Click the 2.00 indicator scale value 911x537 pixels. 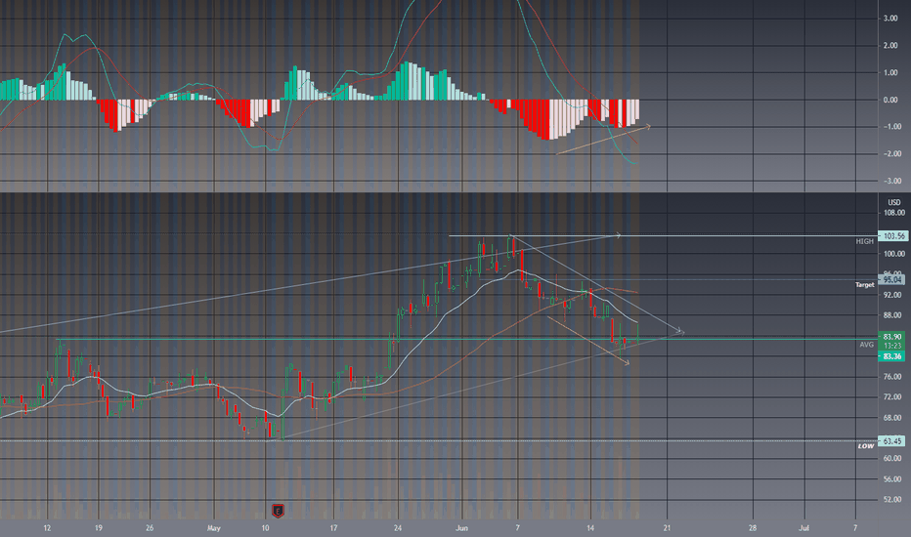pos(890,45)
